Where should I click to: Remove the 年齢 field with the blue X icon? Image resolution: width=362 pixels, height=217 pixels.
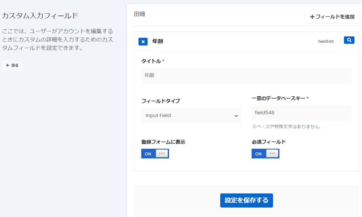[x=143, y=42]
